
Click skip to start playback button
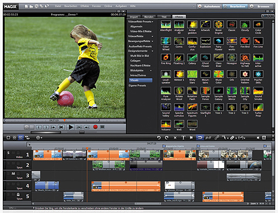click(x=61, y=127)
